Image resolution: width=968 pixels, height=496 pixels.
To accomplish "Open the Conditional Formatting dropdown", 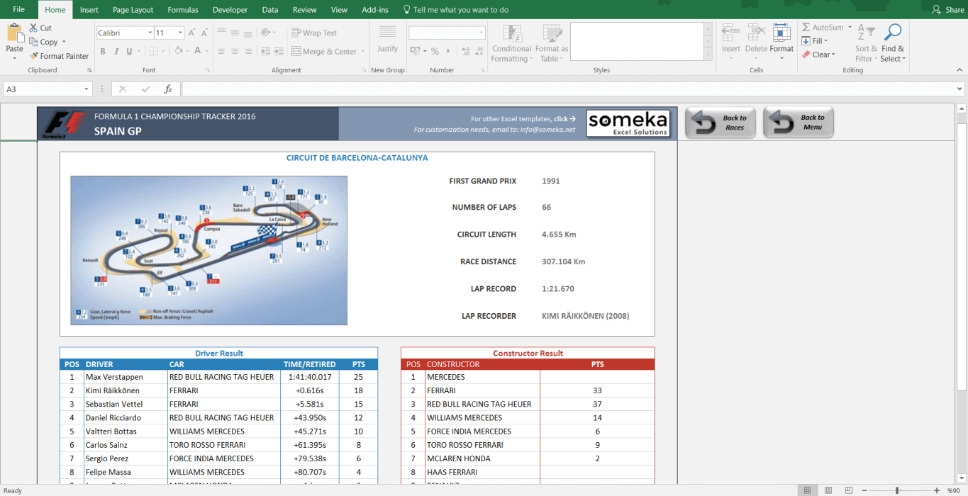I will 511,43.
